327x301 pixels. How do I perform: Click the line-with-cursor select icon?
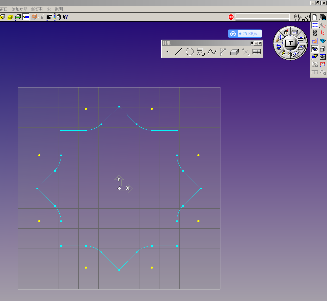(41, 17)
